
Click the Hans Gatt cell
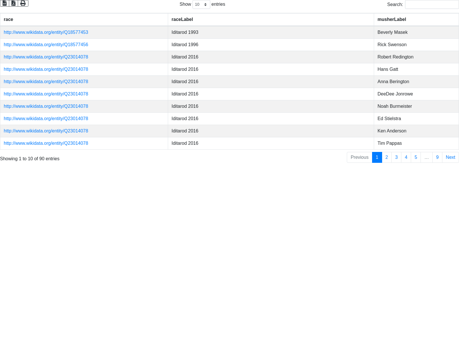(416, 69)
